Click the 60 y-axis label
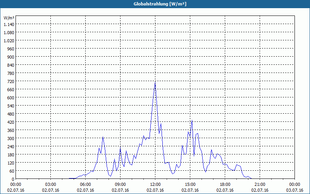310x194 pixels. point(12,171)
